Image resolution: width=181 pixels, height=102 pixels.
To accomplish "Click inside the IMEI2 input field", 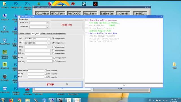I will pyautogui.click(x=36, y=43).
